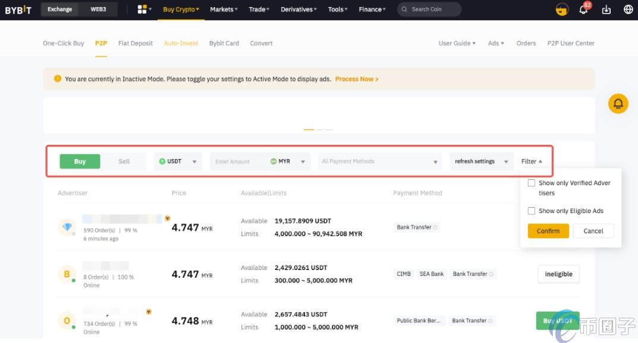The image size is (638, 343).
Task: Click the notifications bell in top bar
Action: 583,10
